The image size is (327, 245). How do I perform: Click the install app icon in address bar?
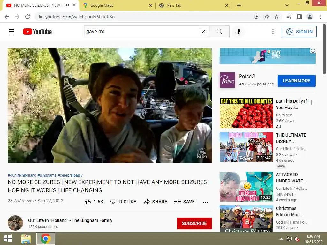[x=256, y=17]
